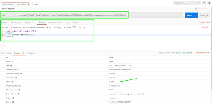Screen dimensions: 212x104
Task: Click the Untitled Request name
Action: coord(8,9)
